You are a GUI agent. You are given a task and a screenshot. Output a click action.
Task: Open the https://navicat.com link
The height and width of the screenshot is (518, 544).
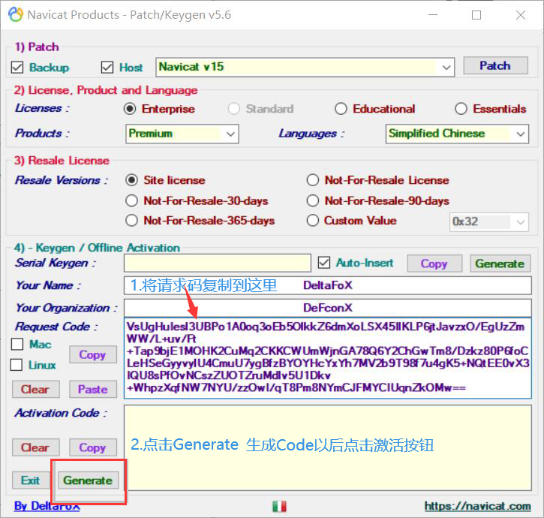pos(477,506)
